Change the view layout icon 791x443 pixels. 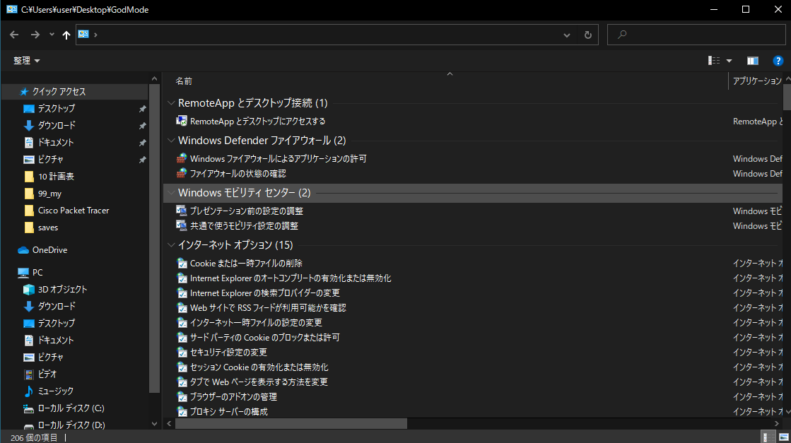click(x=714, y=61)
